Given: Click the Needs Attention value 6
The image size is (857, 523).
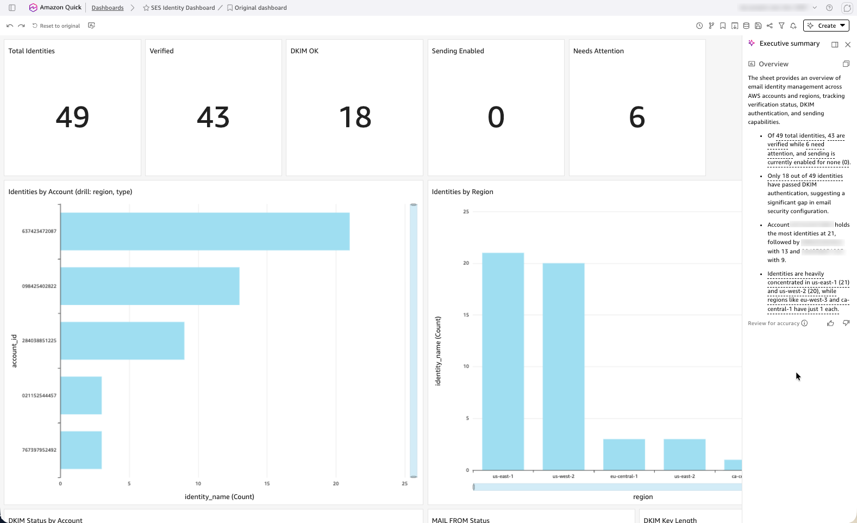Looking at the screenshot, I should pyautogui.click(x=637, y=117).
